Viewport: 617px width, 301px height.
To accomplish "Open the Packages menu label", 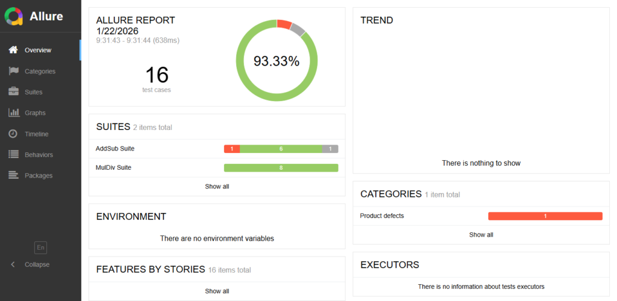I will pyautogui.click(x=38, y=176).
